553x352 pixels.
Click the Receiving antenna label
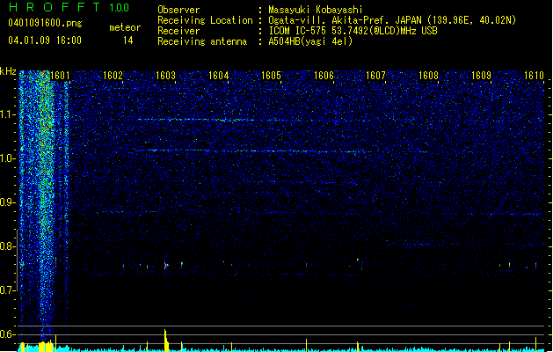[202, 41]
